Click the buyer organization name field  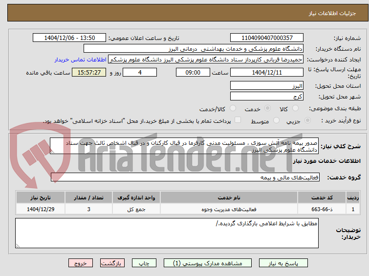coord(194,49)
